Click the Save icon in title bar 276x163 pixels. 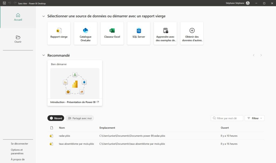(x=4, y=3)
